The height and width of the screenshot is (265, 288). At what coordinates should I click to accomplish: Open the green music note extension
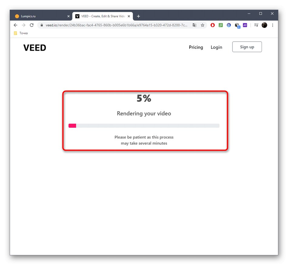click(221, 25)
